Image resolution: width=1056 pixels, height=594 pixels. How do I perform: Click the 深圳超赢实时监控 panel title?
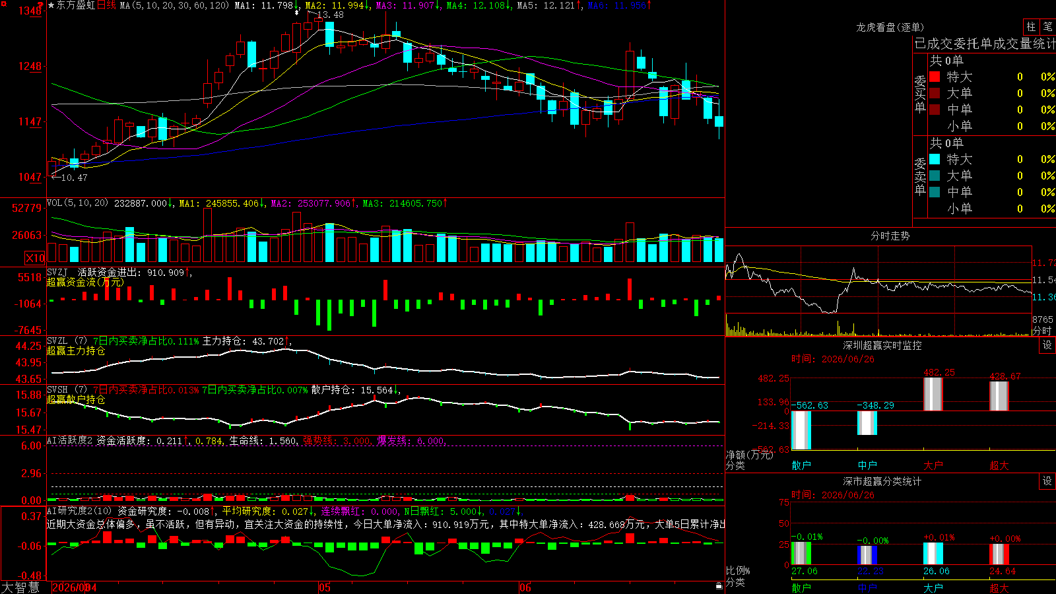(x=882, y=345)
